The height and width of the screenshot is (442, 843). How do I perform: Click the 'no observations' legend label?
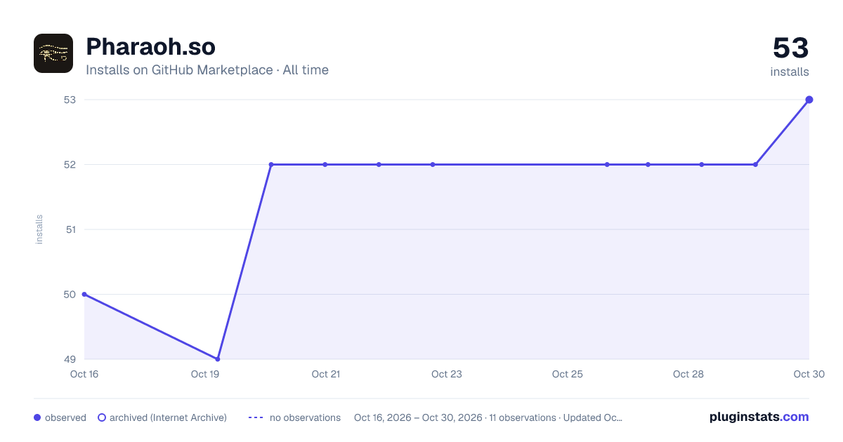coord(305,417)
